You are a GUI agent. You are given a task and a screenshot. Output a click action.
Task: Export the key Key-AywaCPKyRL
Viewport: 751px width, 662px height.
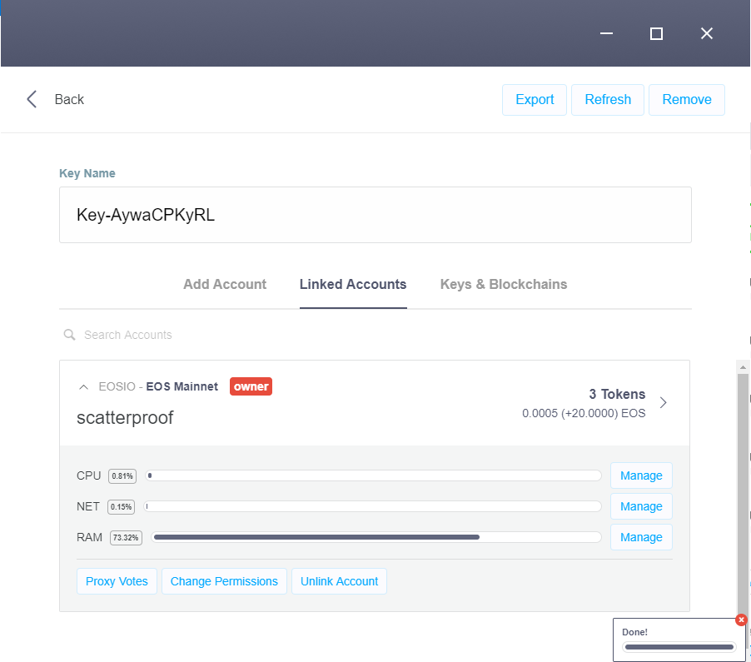[x=534, y=99]
